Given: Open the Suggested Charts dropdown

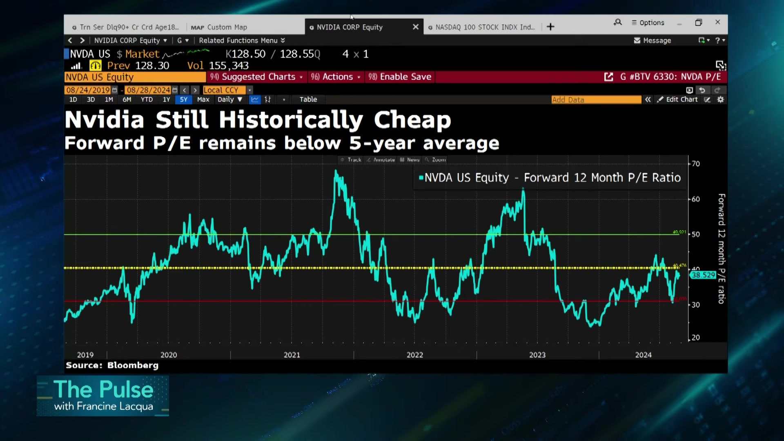Looking at the screenshot, I should click(x=256, y=77).
